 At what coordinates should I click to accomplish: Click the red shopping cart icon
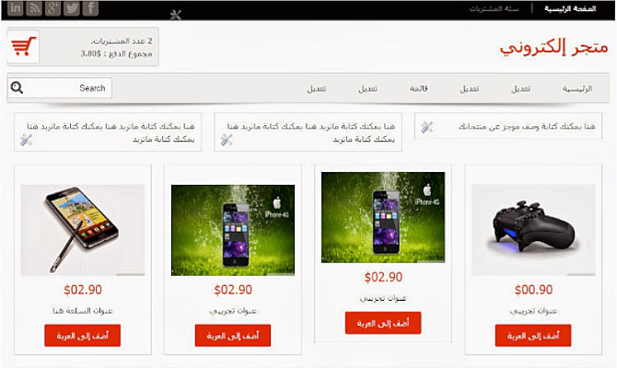(24, 46)
